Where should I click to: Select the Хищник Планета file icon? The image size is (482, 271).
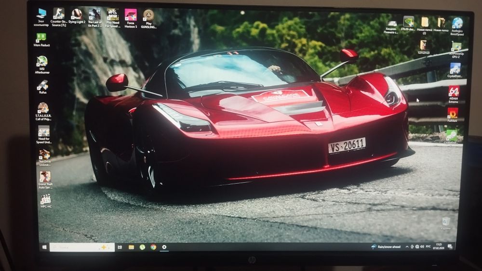tap(391, 26)
